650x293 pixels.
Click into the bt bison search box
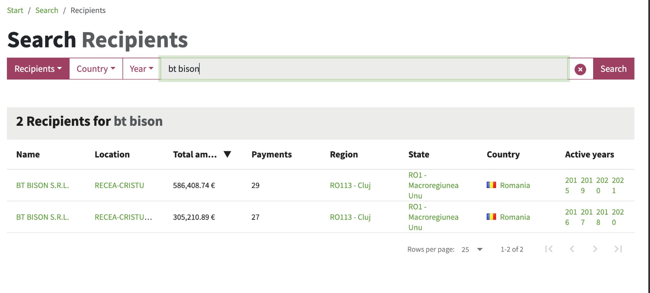point(364,69)
